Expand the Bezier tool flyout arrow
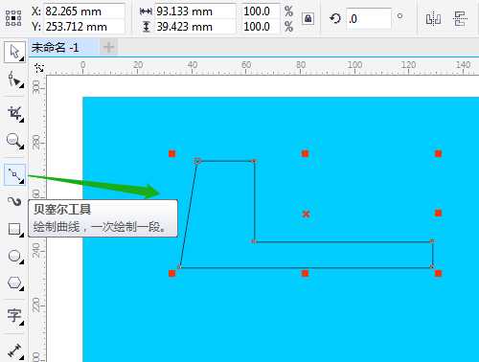Viewport: 479px width, 362px height. 22,181
